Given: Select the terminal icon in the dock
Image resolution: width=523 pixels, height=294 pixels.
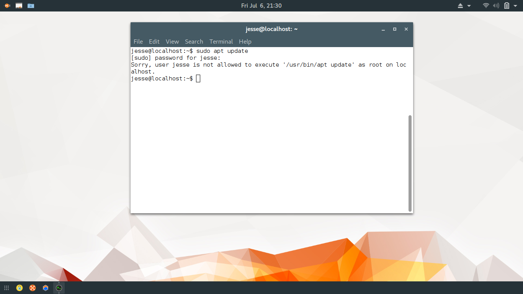Looking at the screenshot, I should click(x=59, y=288).
